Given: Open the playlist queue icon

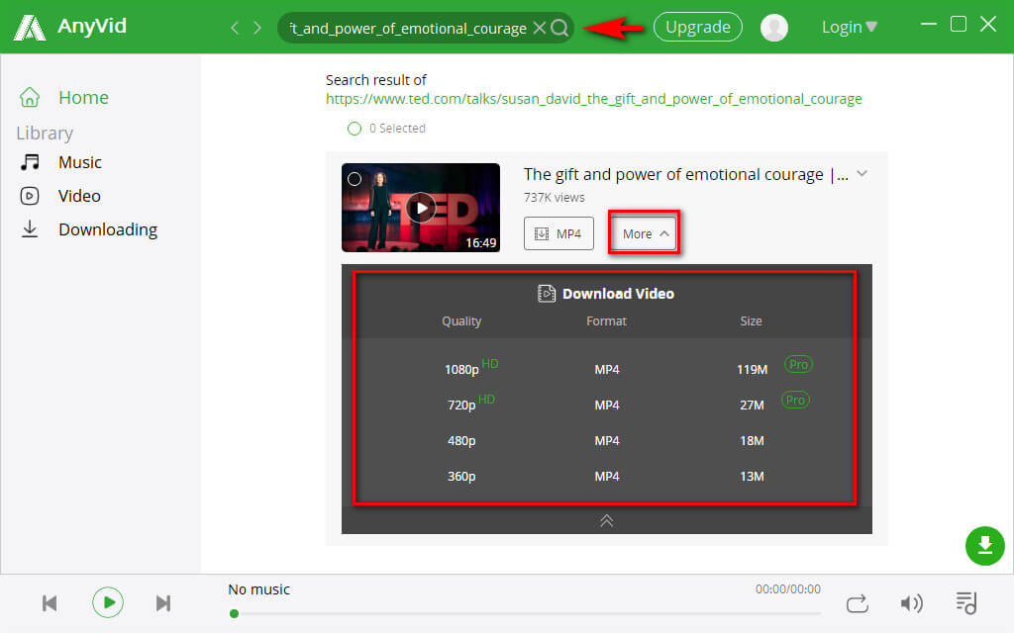Looking at the screenshot, I should click(966, 603).
